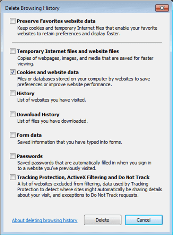Click the Cookies and website data label

tap(48, 72)
